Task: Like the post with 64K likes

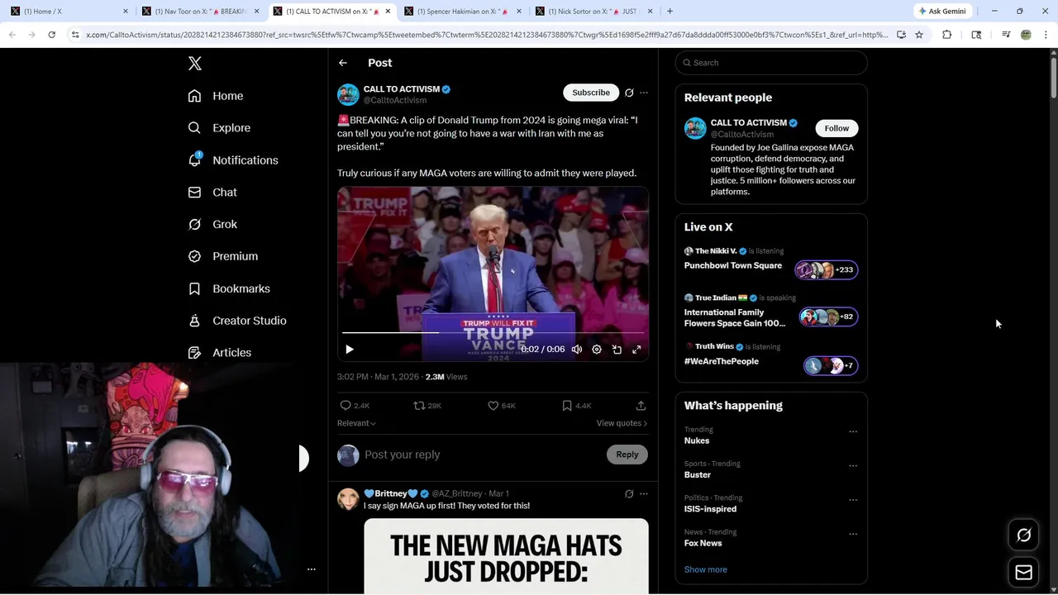Action: tap(493, 406)
